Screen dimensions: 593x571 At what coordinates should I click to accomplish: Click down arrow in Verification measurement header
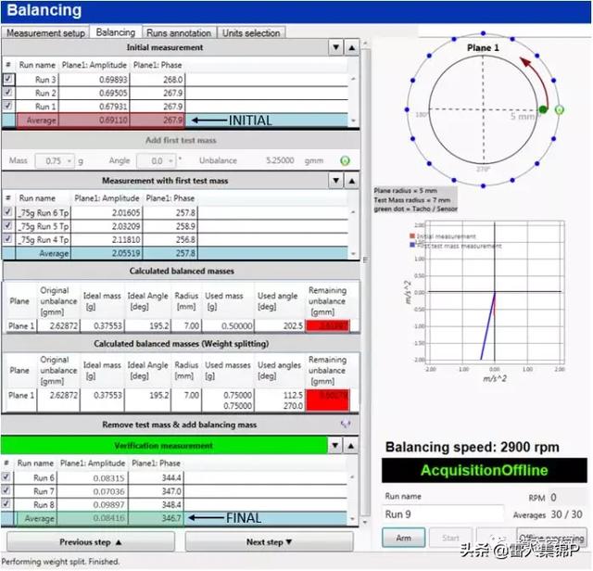335,446
